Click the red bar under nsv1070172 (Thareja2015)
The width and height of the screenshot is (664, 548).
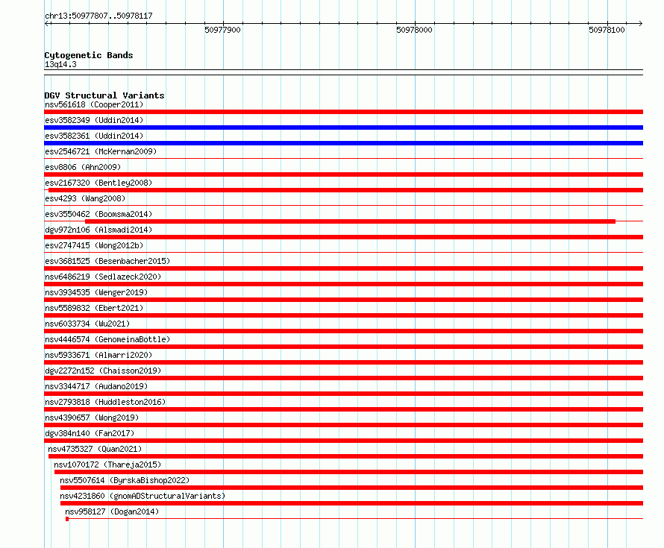348,472
